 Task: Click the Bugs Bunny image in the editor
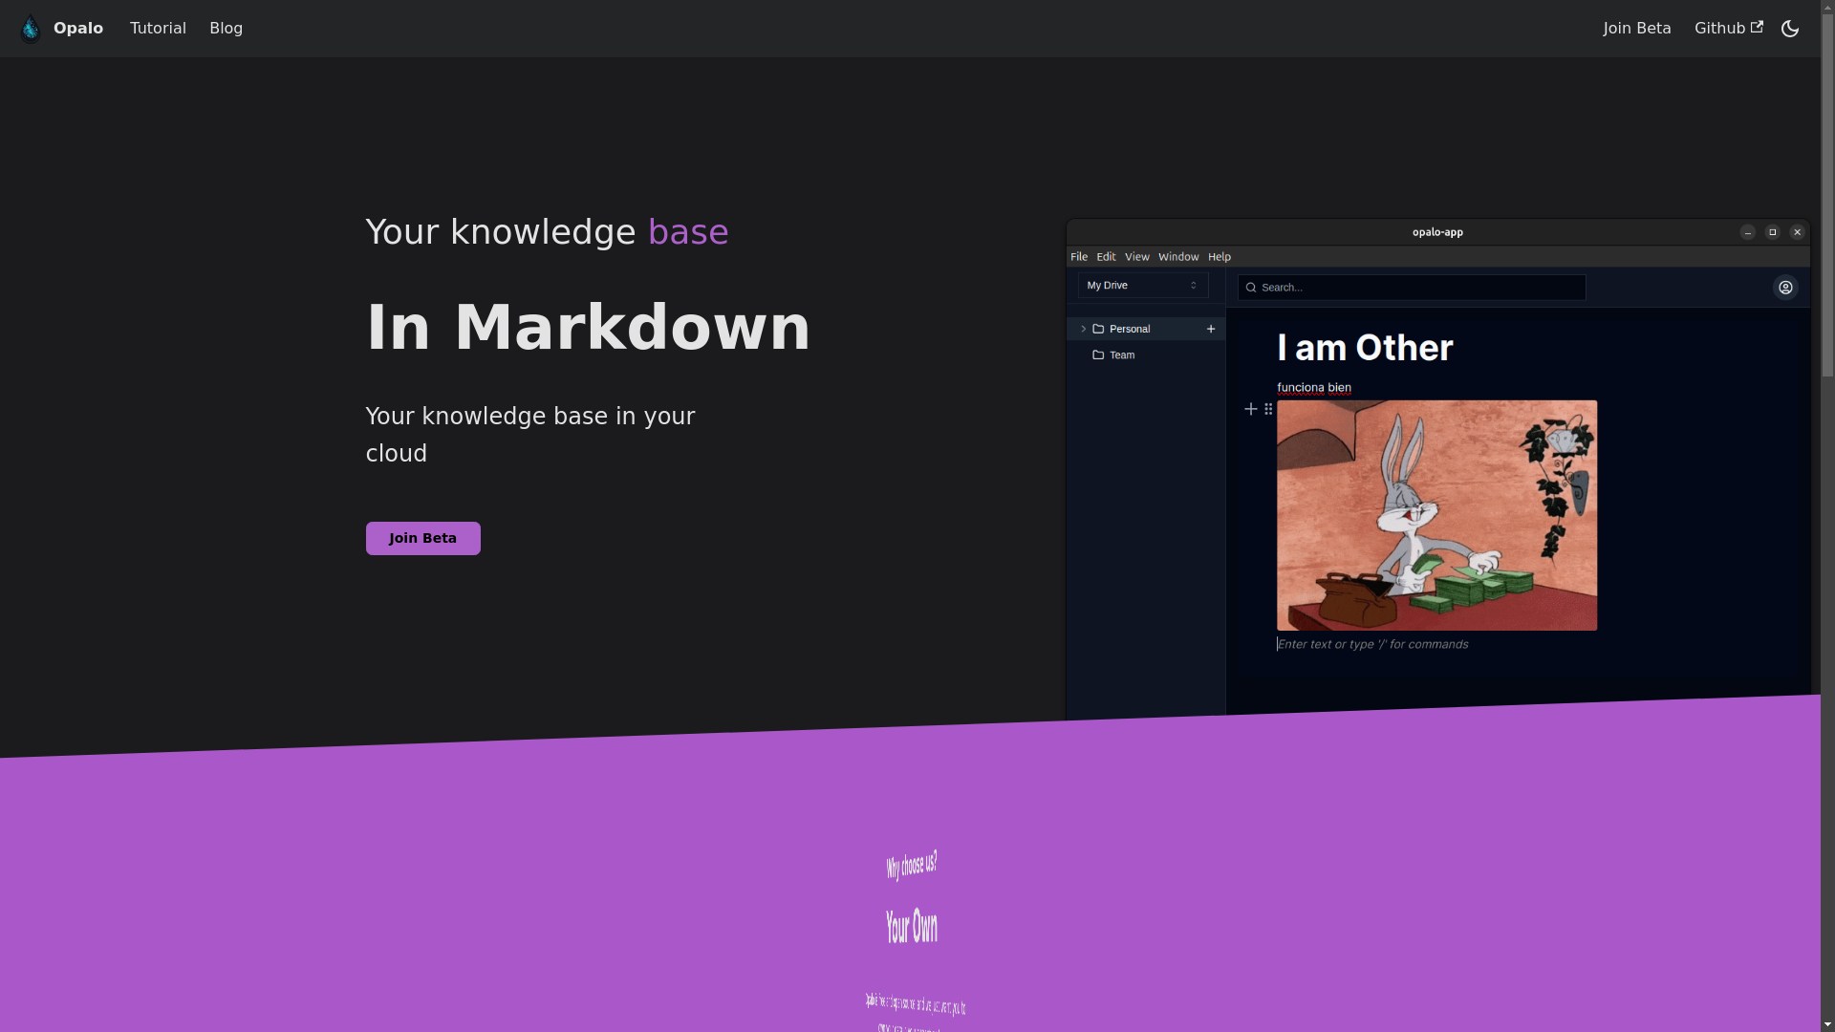point(1436,515)
